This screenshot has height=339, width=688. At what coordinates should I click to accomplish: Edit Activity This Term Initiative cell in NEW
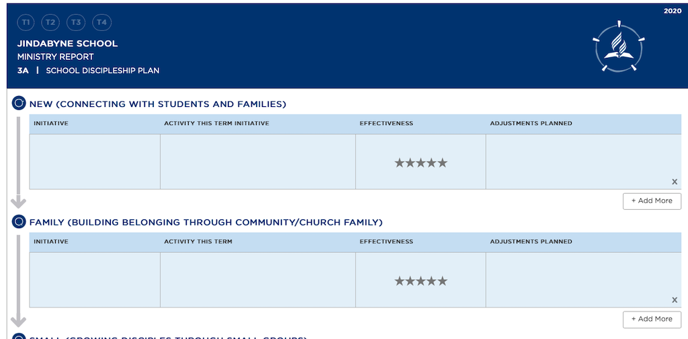click(258, 161)
